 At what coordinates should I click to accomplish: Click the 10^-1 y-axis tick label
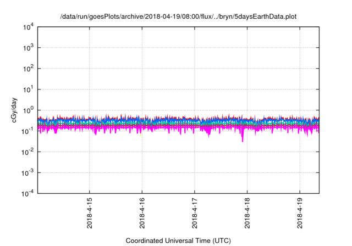tap(28, 131)
